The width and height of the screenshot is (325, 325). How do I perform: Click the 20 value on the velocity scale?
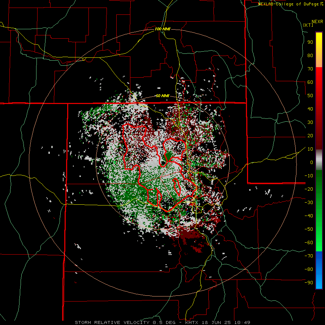point(310,136)
